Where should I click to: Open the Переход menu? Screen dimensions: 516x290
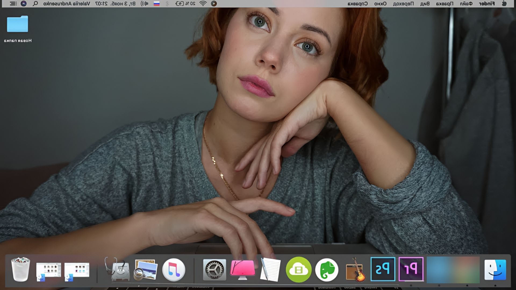pyautogui.click(x=403, y=3)
